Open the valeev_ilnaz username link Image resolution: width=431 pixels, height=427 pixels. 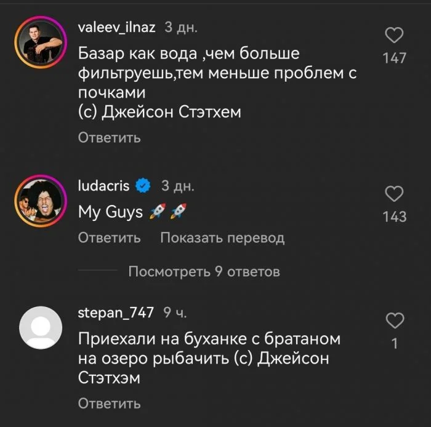tap(117, 27)
